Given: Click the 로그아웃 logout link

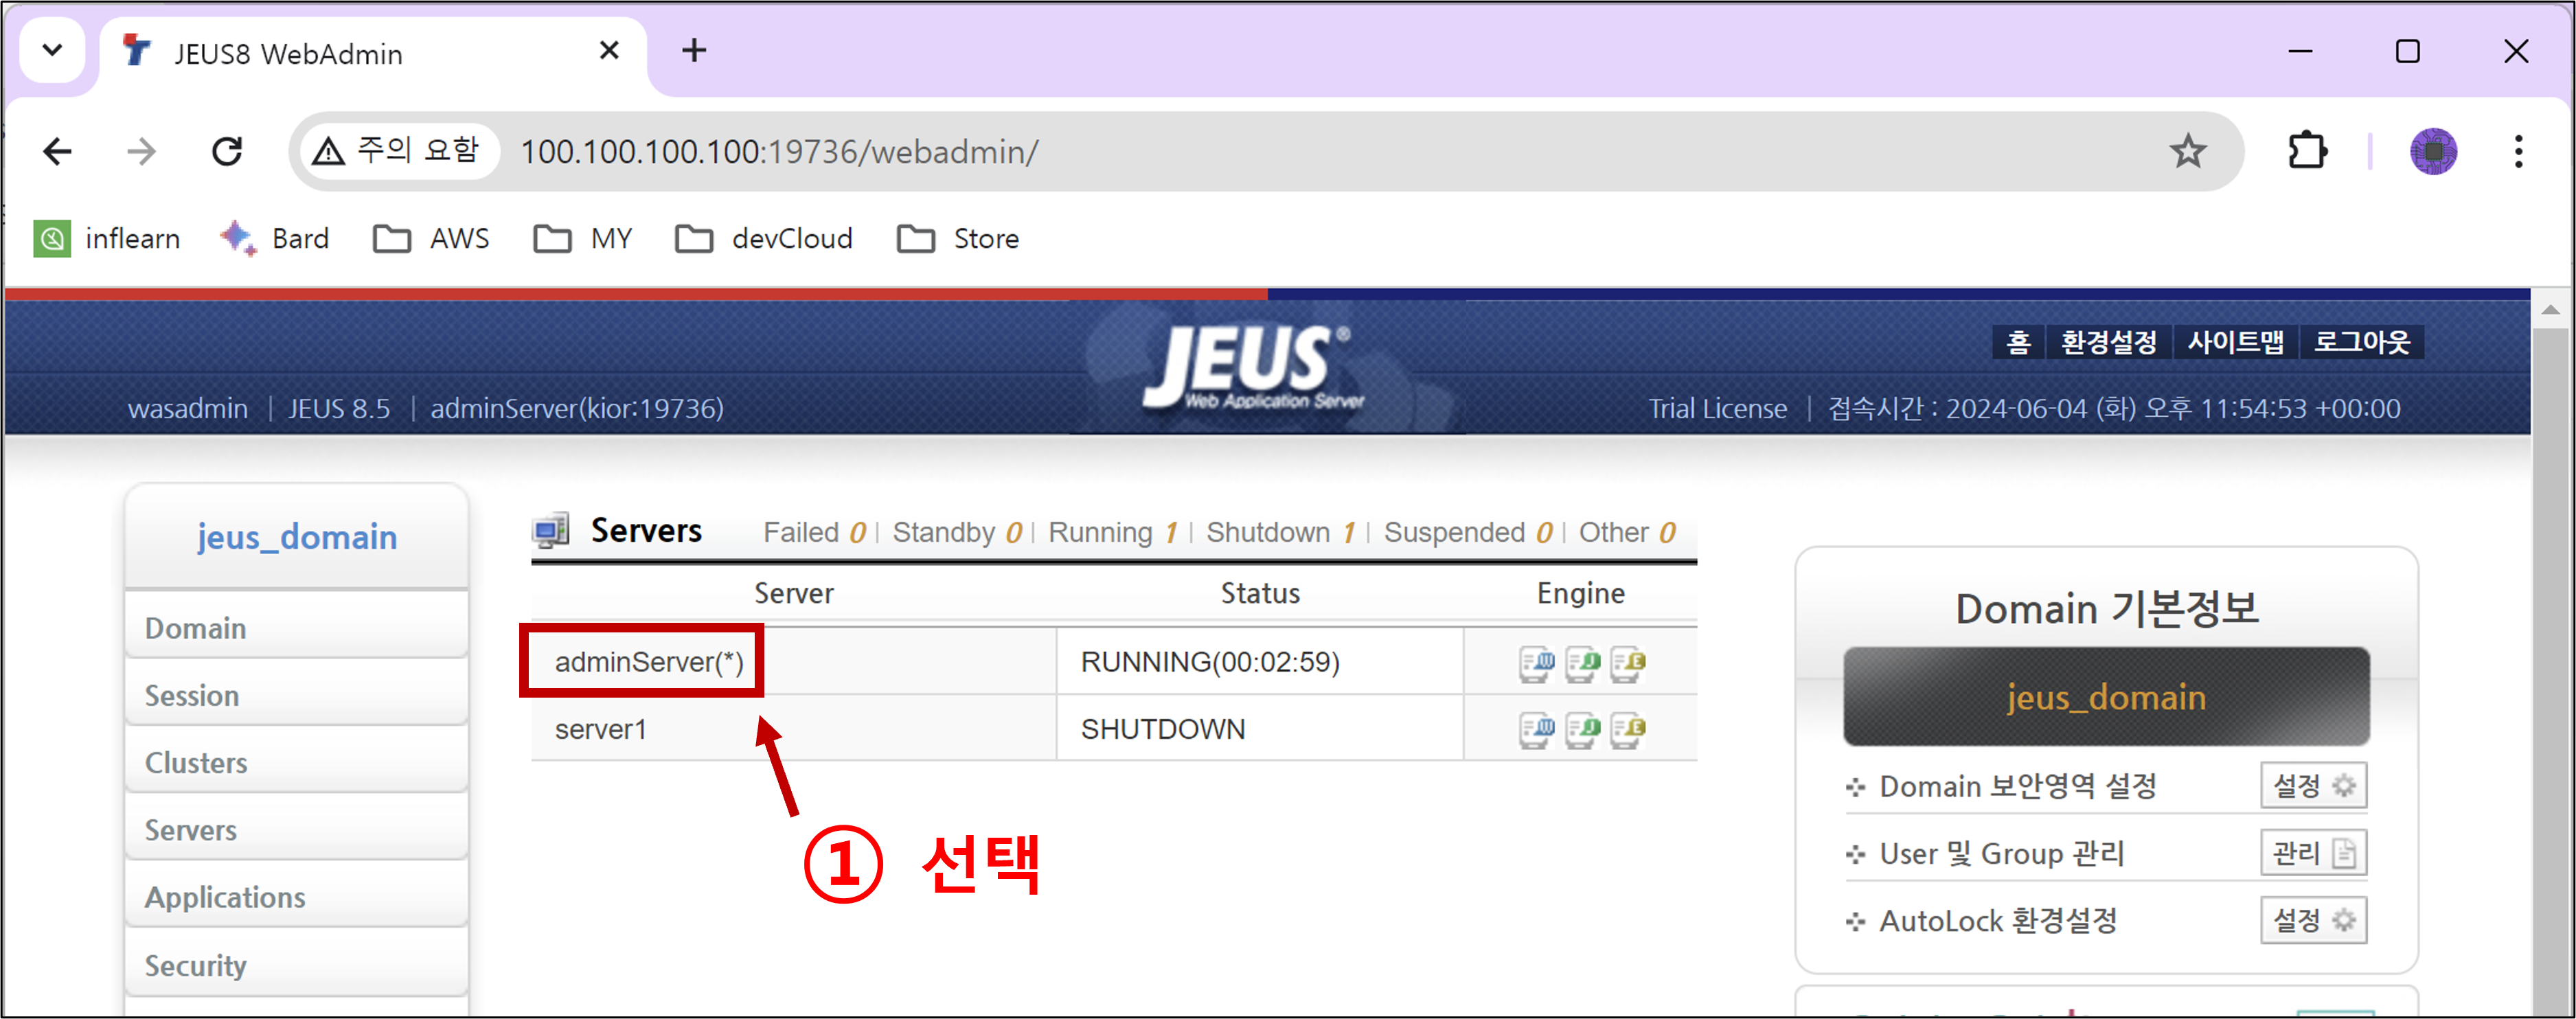Looking at the screenshot, I should tap(2362, 342).
